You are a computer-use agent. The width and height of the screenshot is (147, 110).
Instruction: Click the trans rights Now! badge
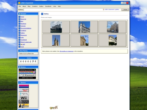click(x=24, y=90)
